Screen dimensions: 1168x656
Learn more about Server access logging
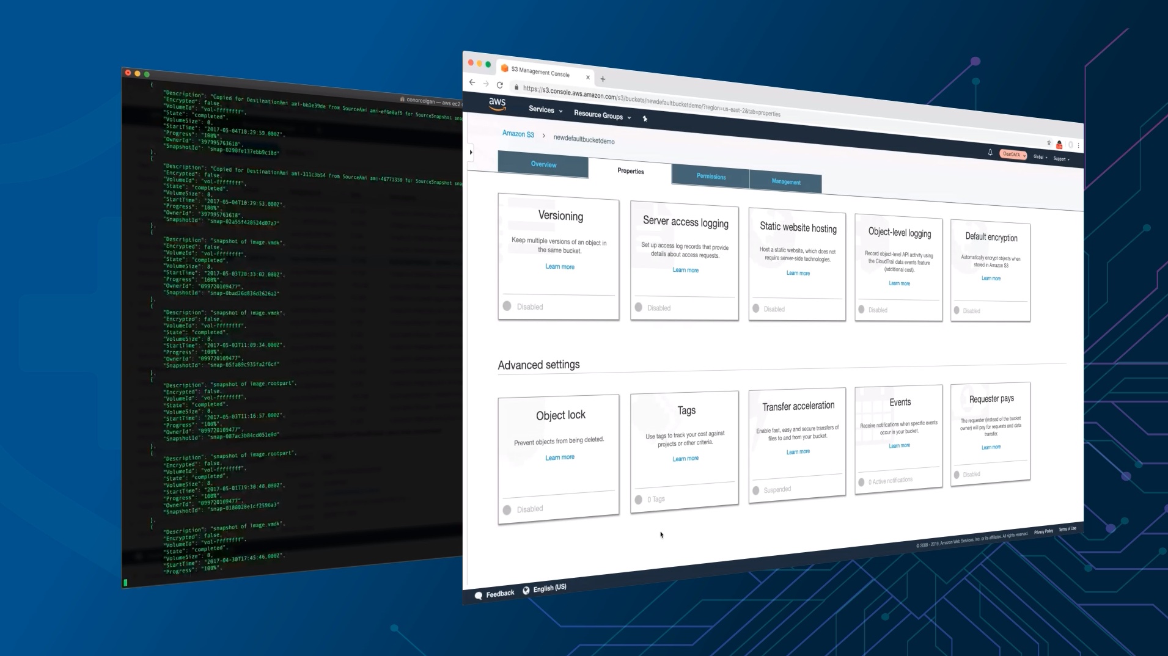[x=686, y=269]
